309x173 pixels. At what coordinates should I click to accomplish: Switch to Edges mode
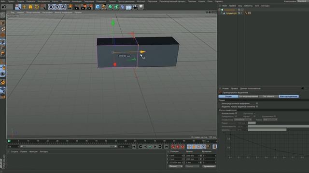tap(3, 48)
